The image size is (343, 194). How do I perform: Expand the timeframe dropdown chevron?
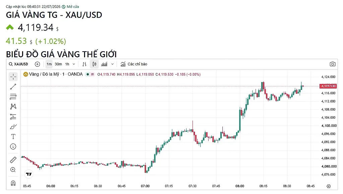[x=74, y=64]
